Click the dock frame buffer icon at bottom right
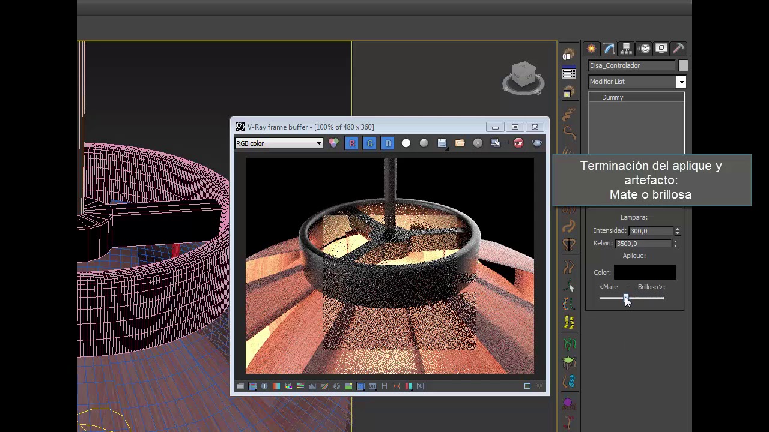 pos(527,386)
